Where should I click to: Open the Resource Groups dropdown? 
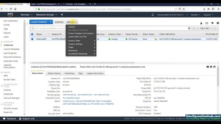point(46,14)
